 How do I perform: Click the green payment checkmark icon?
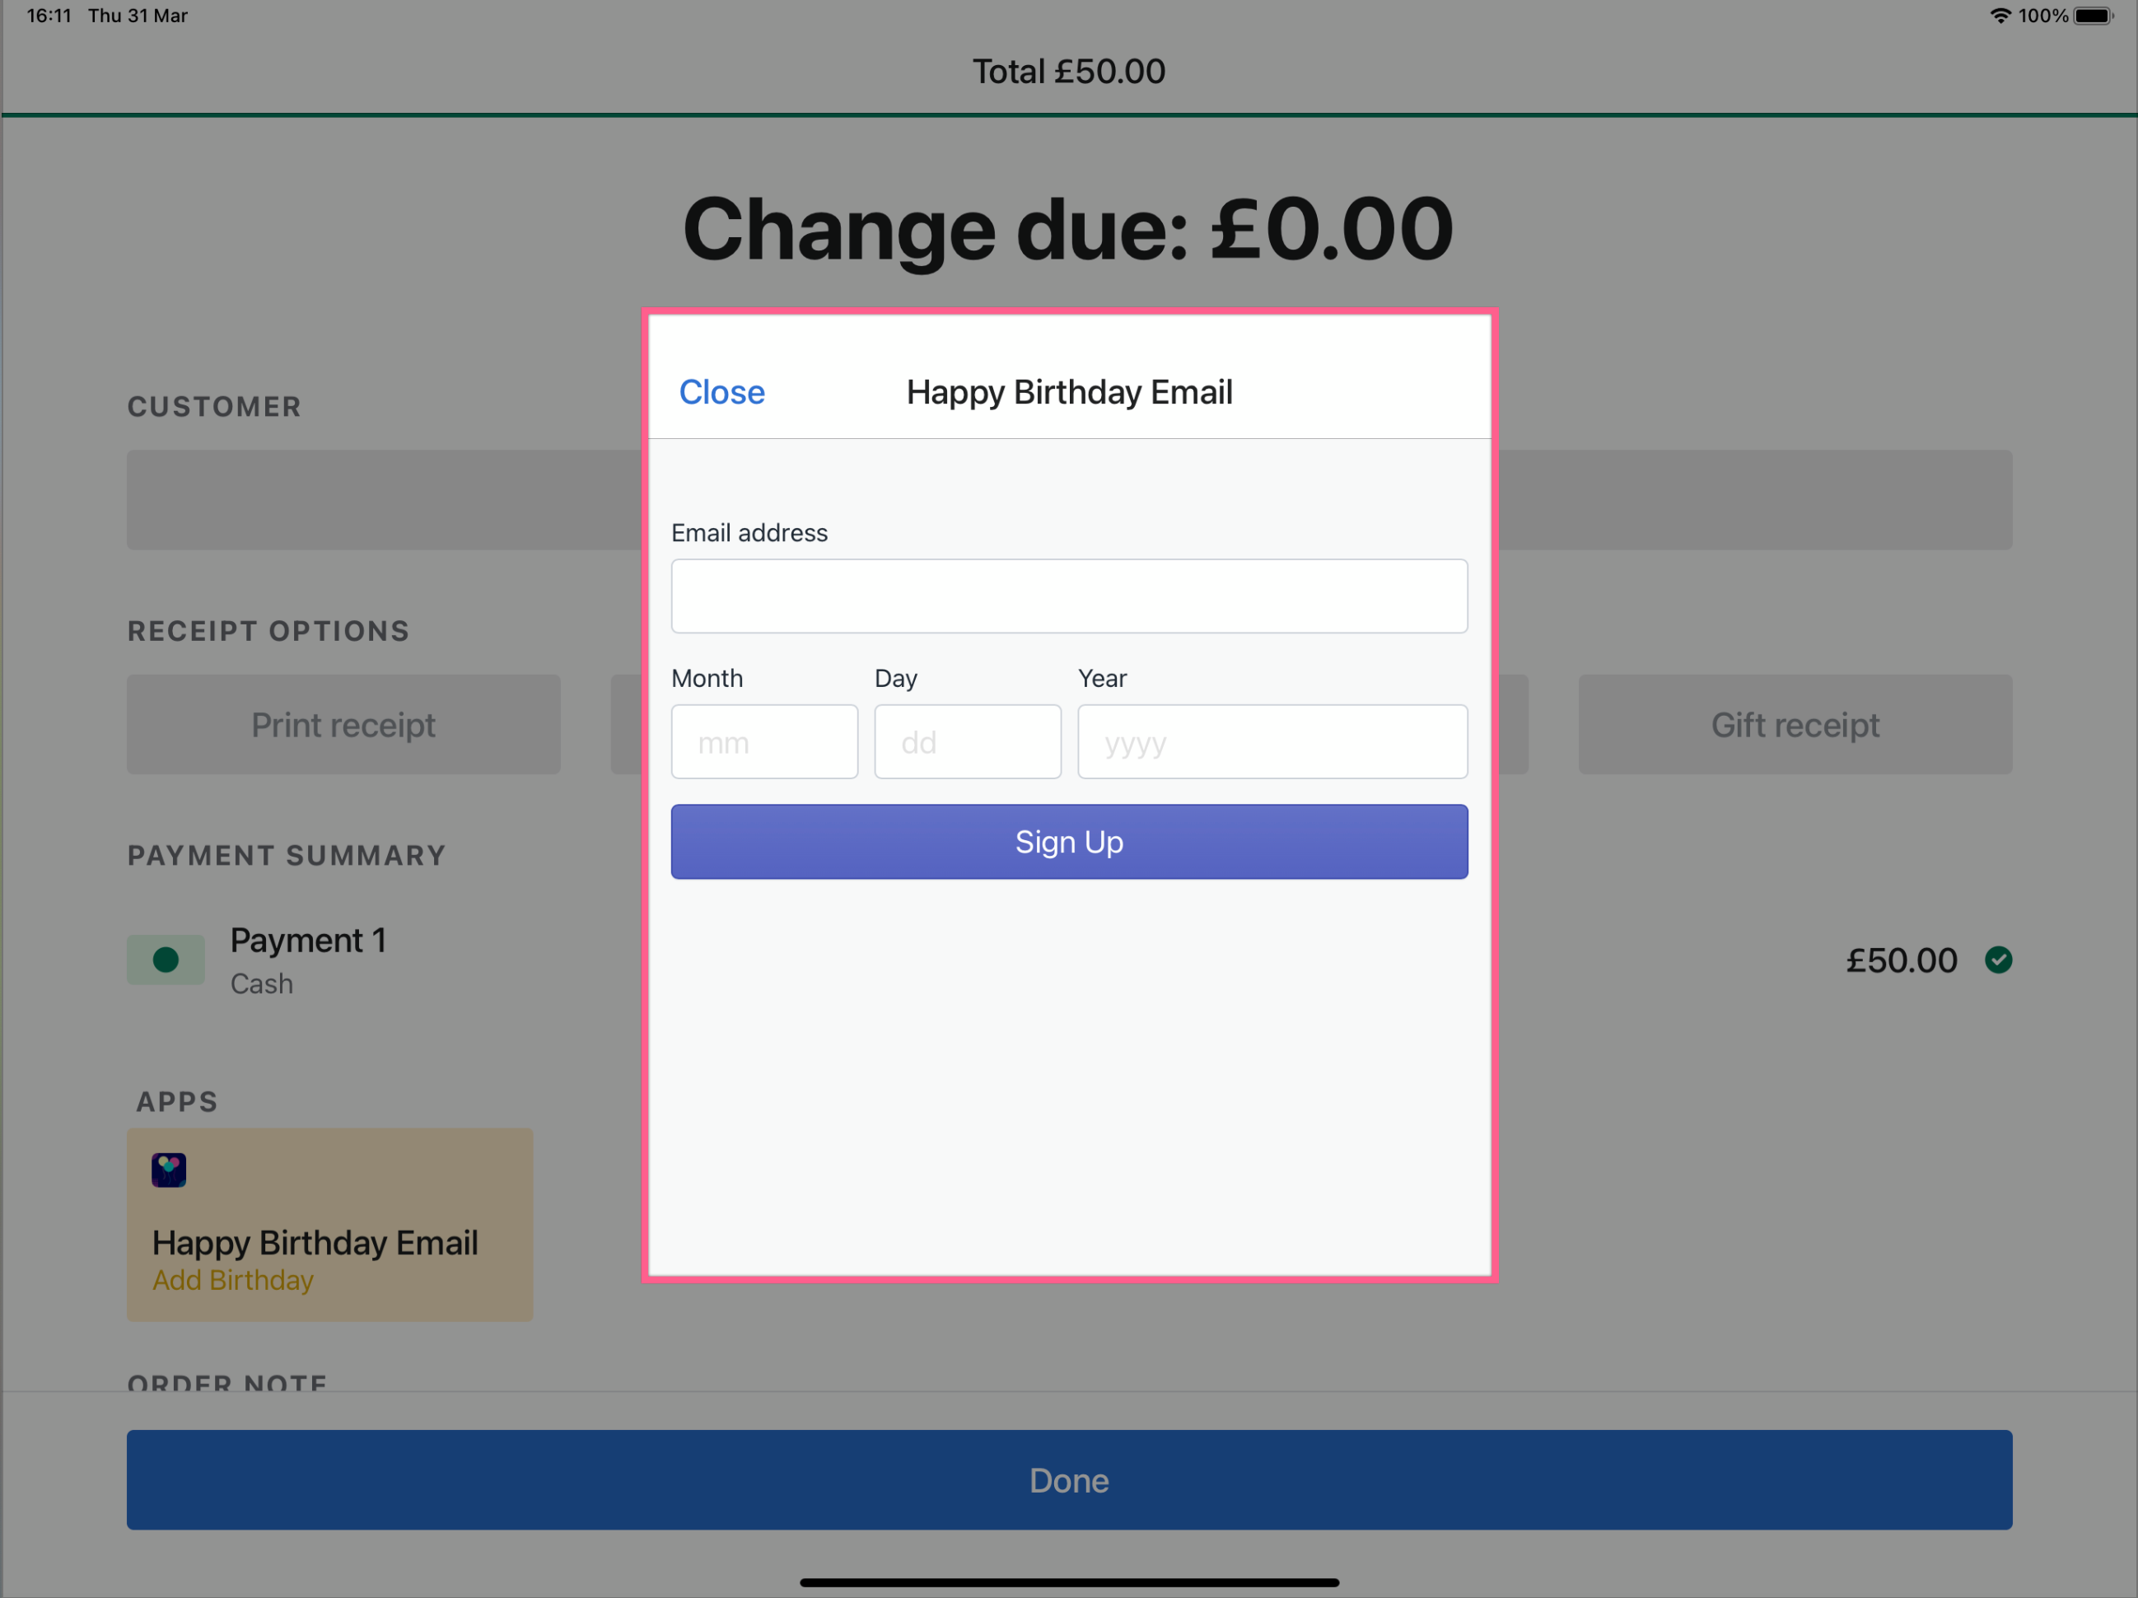(x=1998, y=959)
